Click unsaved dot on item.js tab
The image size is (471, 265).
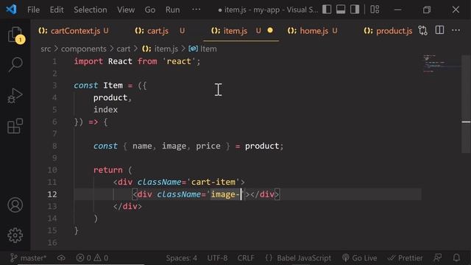[270, 30]
